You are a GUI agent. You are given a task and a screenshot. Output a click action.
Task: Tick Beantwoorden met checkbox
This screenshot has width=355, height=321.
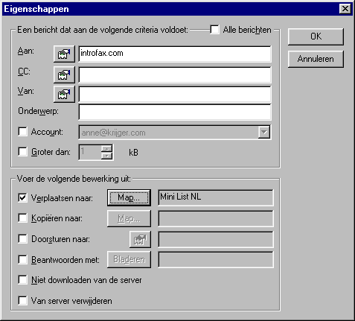[22, 260]
